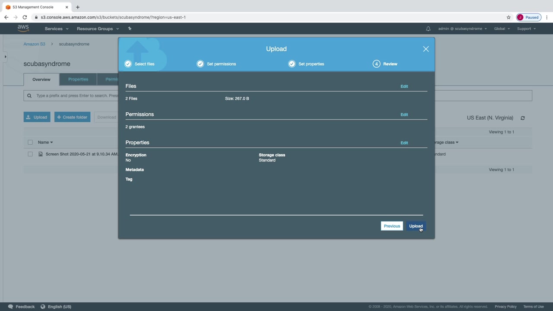Expand the Support menu
The image size is (553, 311).
click(526, 29)
